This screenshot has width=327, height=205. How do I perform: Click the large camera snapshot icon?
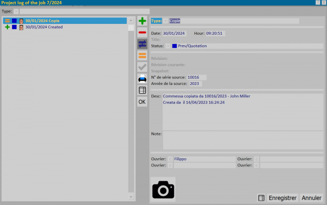163,190
